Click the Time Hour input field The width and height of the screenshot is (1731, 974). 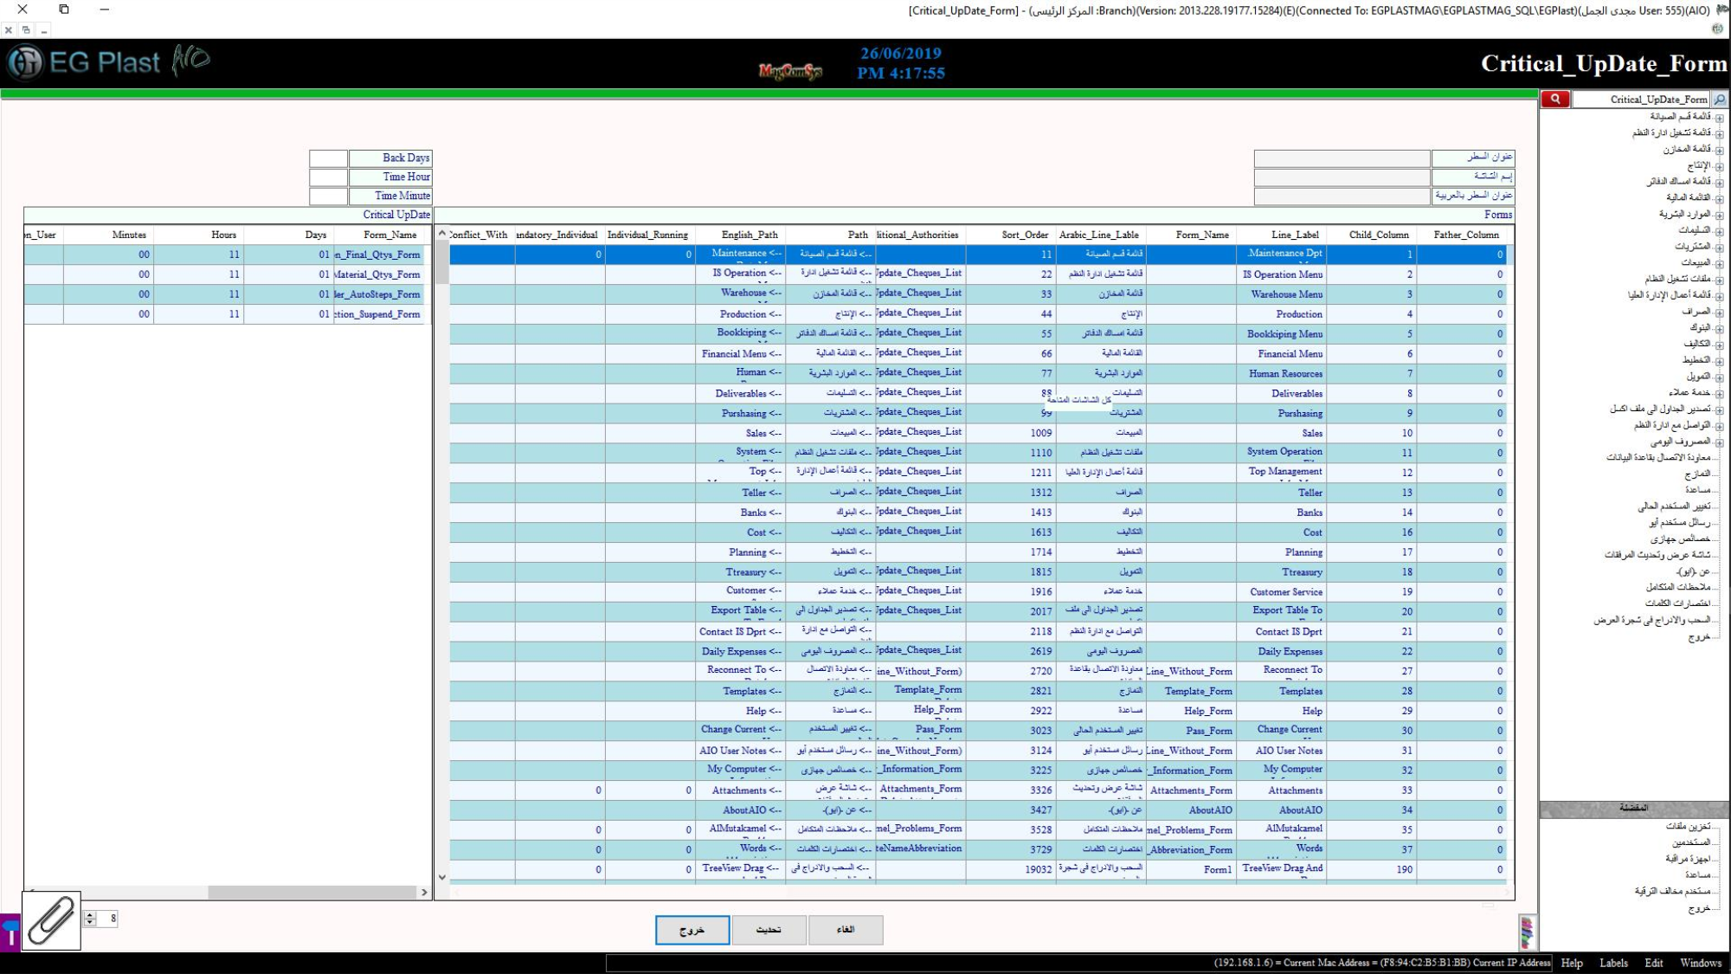click(x=329, y=177)
